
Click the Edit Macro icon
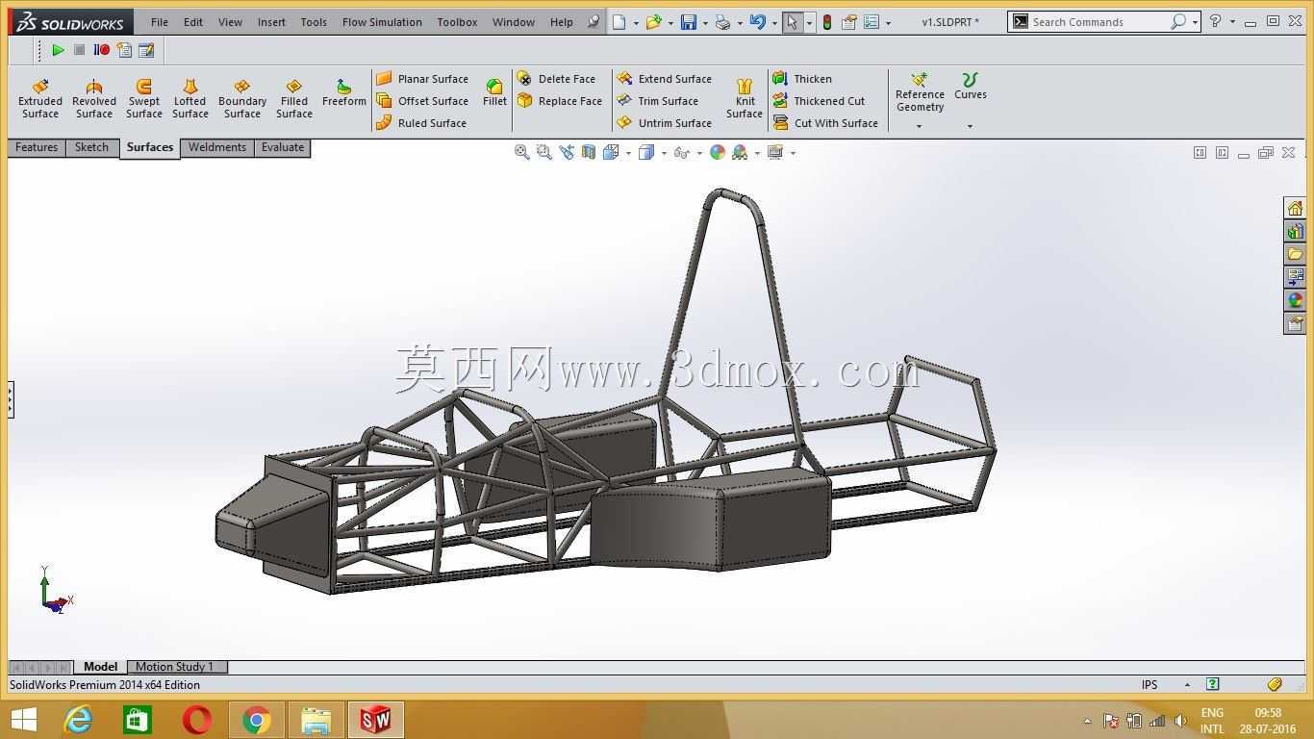146,50
